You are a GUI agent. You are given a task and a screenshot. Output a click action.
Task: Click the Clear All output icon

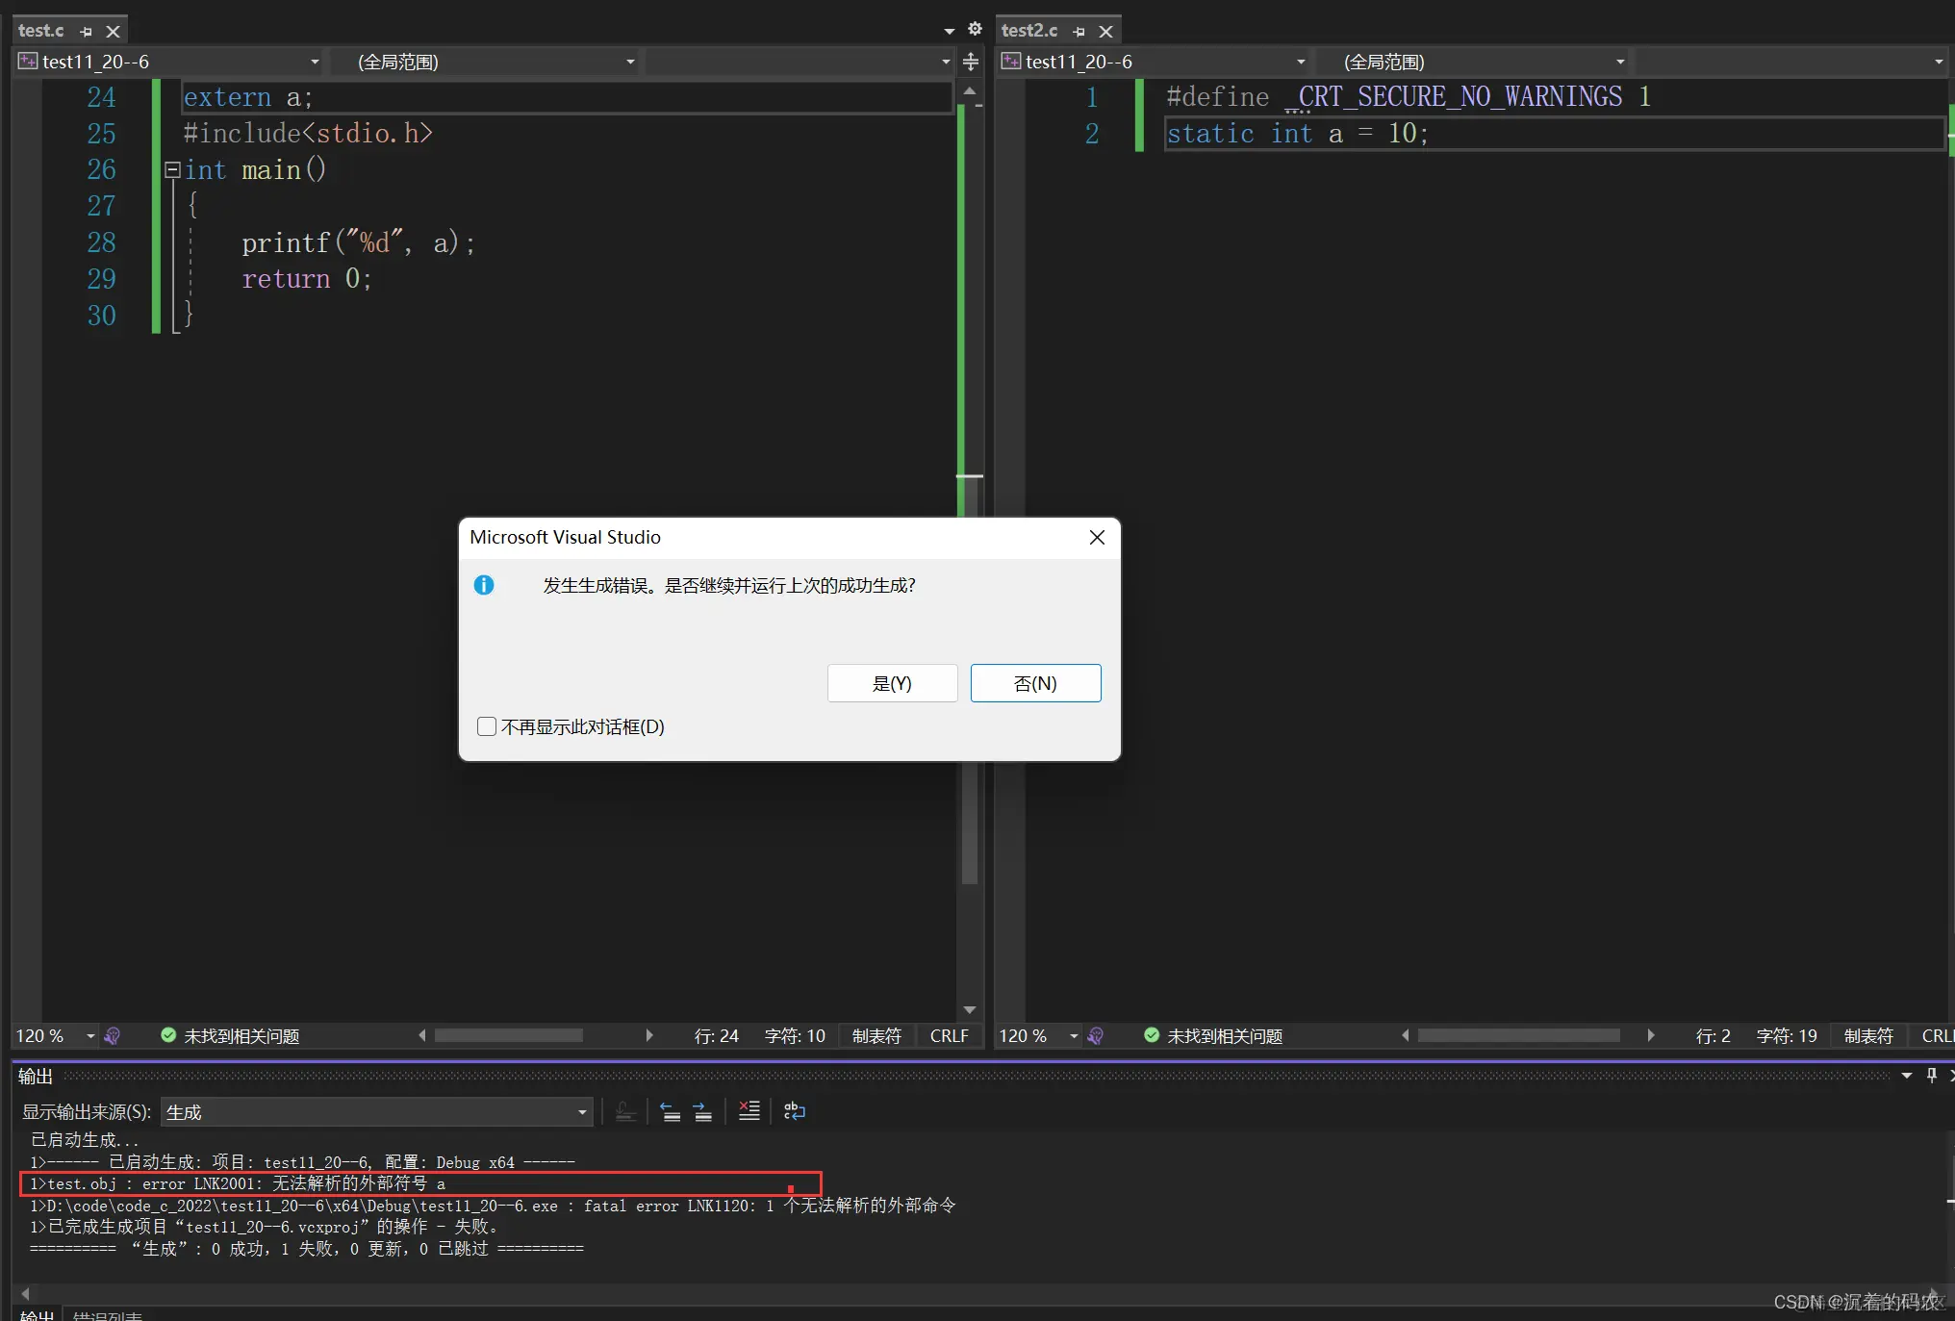pos(749,1111)
